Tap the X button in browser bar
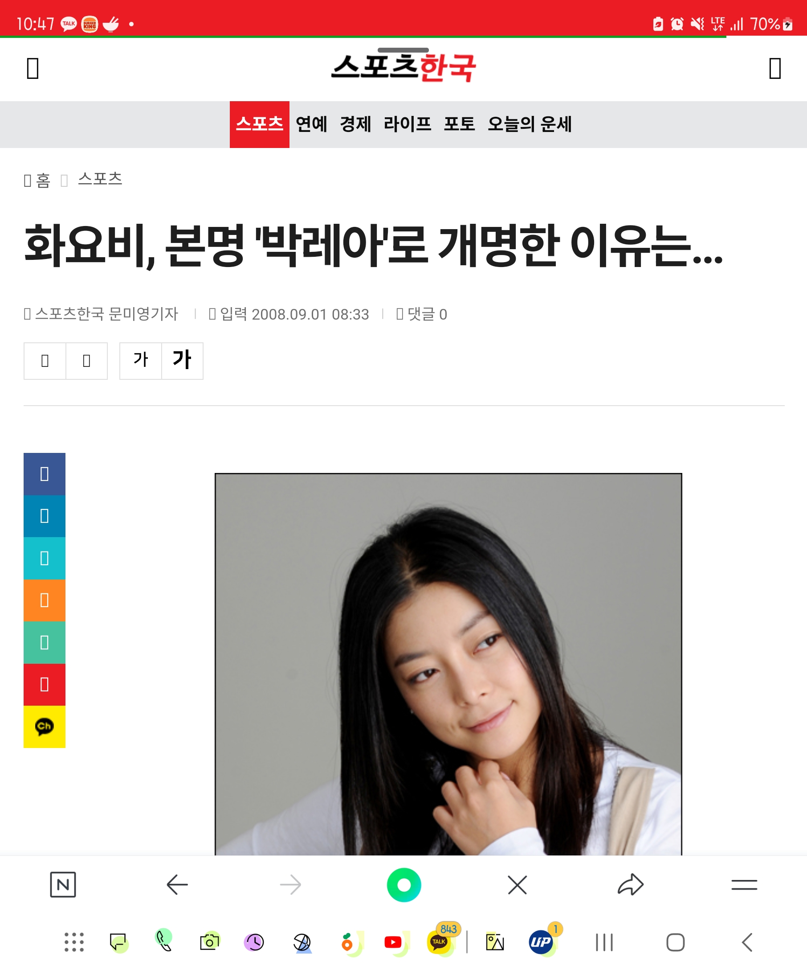The height and width of the screenshot is (970, 807). tap(517, 885)
